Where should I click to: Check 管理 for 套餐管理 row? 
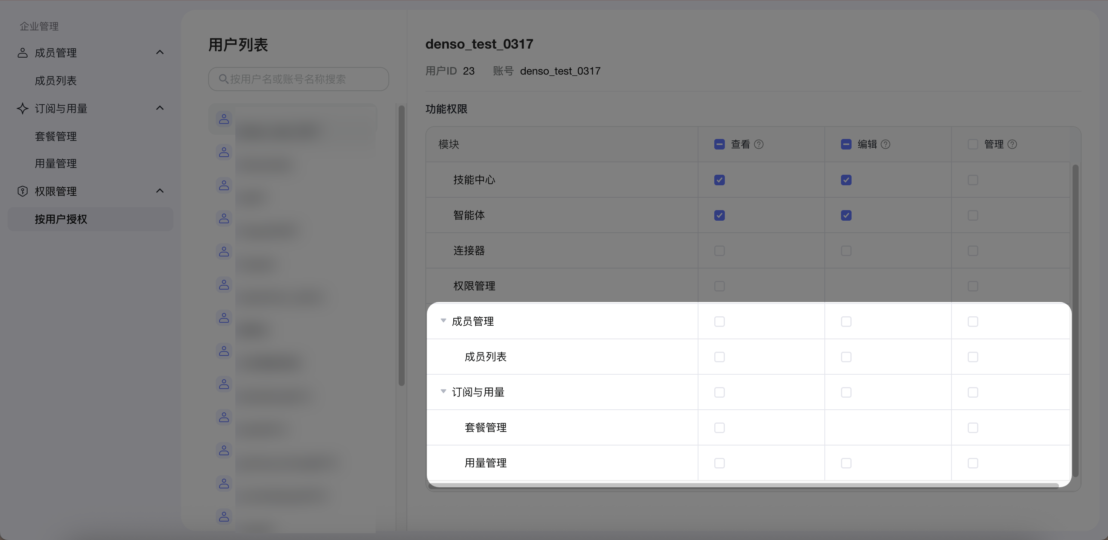point(973,428)
